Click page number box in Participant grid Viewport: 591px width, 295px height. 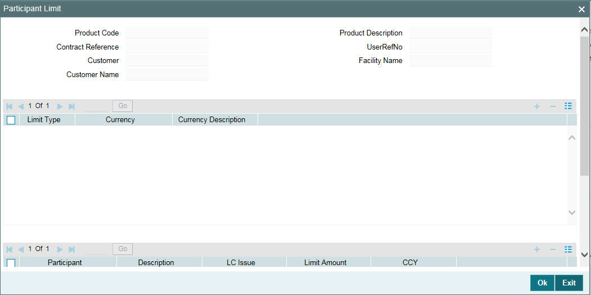(97, 249)
